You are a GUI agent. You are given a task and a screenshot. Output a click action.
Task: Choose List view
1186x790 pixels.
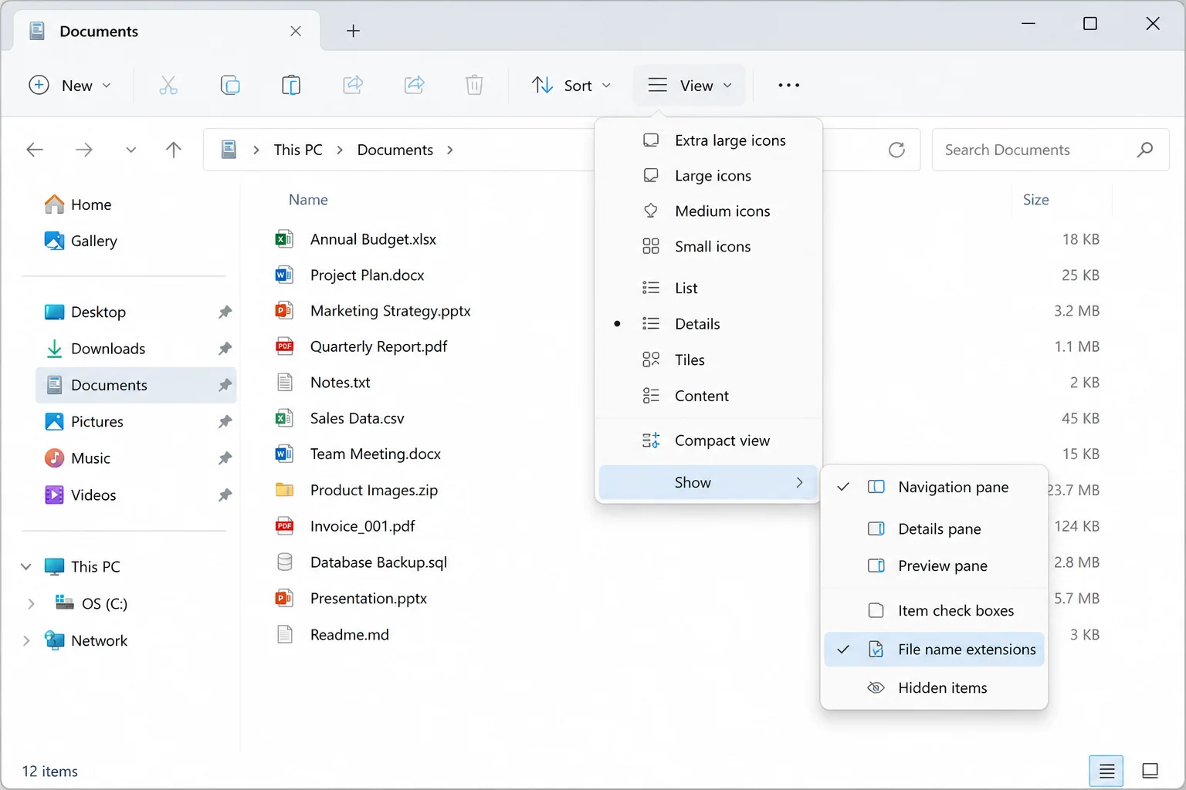[708, 289]
